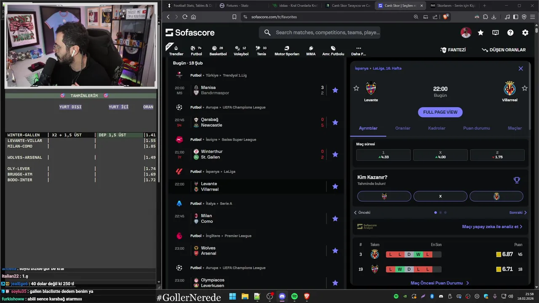Focus the Search matches input field
Image resolution: width=539 pixels, height=303 pixels.
coord(320,32)
